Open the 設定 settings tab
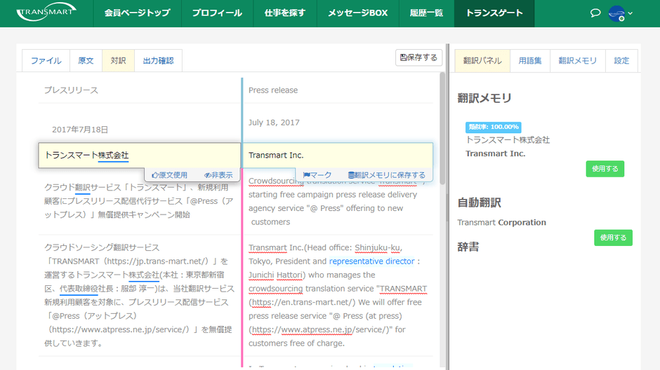 621,61
